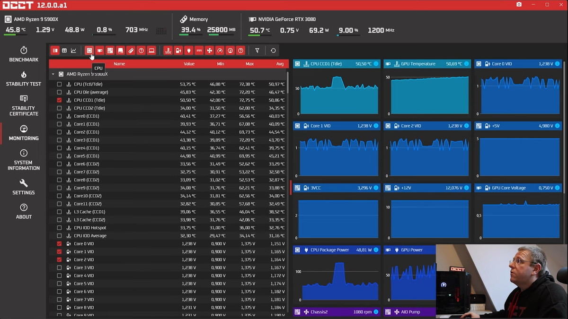Click blue circle on GPU Temperature graph card
Screen dimensions: 568x319
[466, 64]
